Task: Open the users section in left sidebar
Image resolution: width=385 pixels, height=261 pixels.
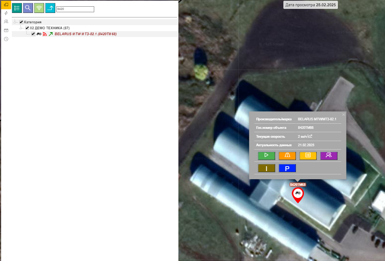Action: tap(6, 21)
